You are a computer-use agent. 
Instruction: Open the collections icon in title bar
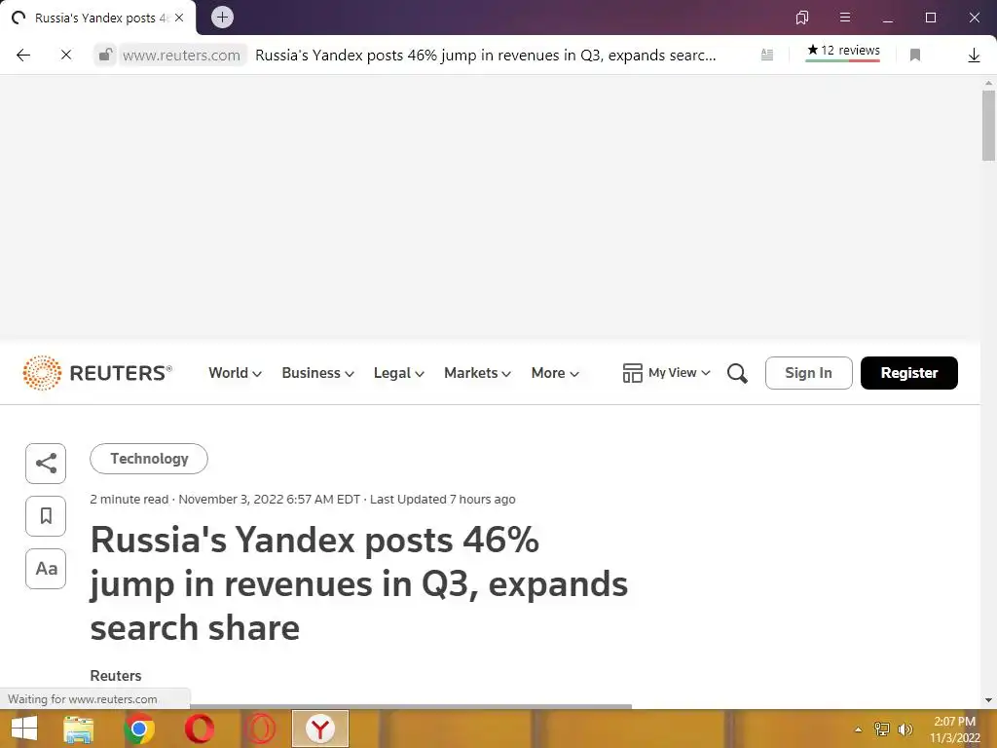(802, 18)
